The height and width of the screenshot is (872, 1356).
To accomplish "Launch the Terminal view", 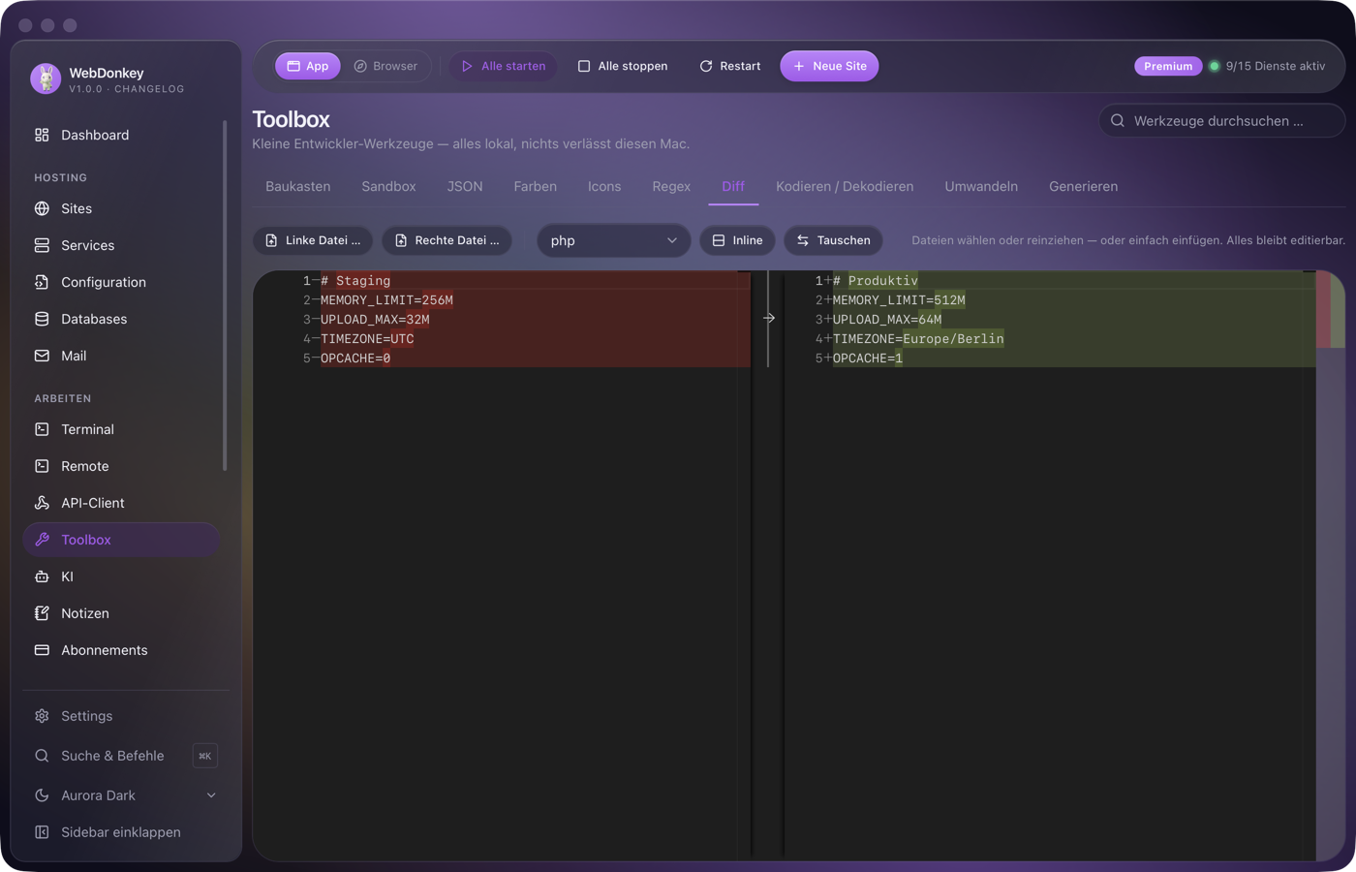I will click(122, 429).
